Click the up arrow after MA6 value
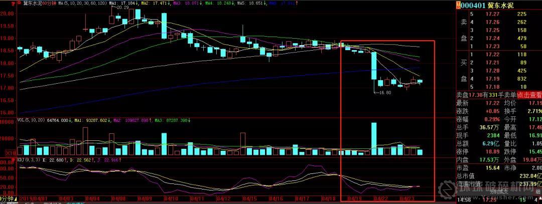Viewport: 542px width, 204px height. pos(297,3)
